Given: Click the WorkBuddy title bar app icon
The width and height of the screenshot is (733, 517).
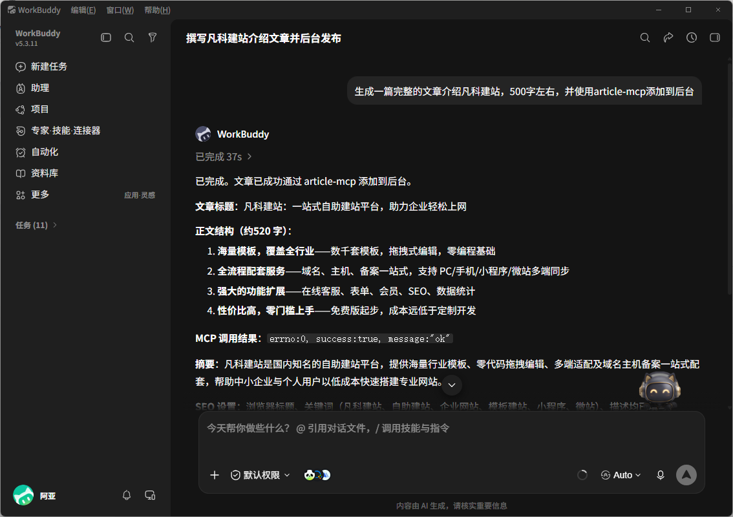Looking at the screenshot, I should (11, 10).
